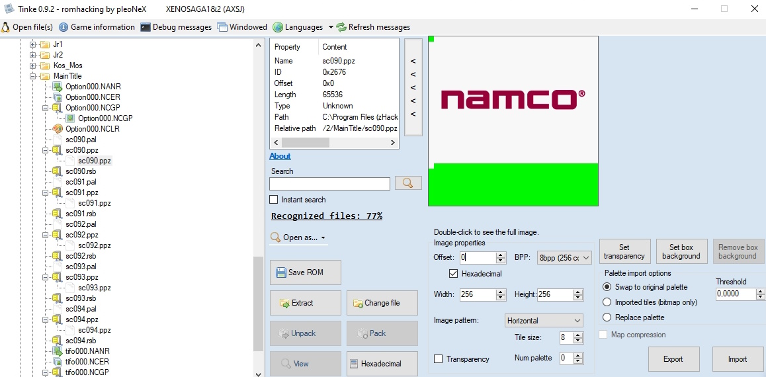Image resolution: width=766 pixels, height=377 pixels.
Task: Click the Offset value field
Action: (x=478, y=257)
